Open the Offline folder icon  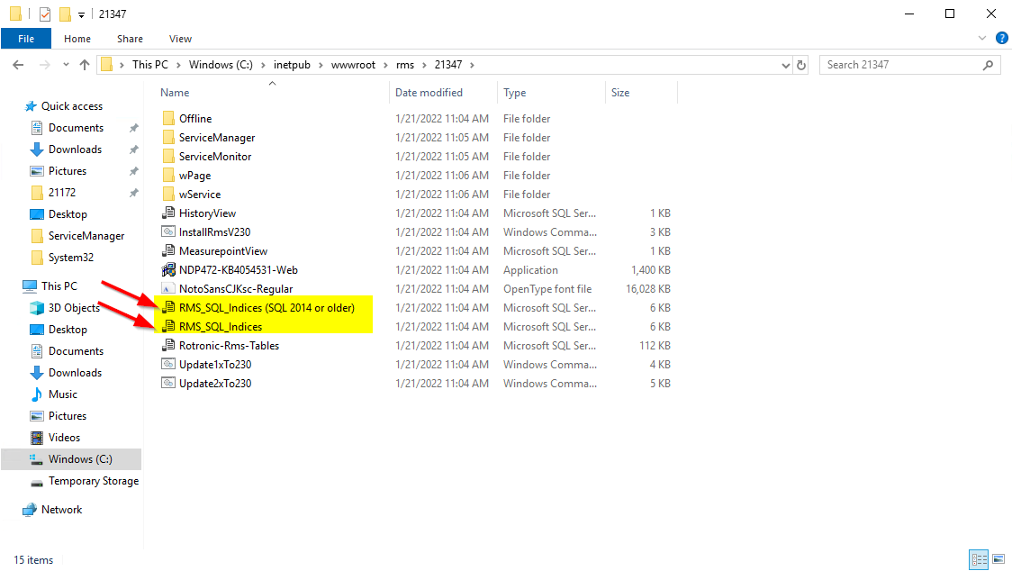click(x=168, y=118)
